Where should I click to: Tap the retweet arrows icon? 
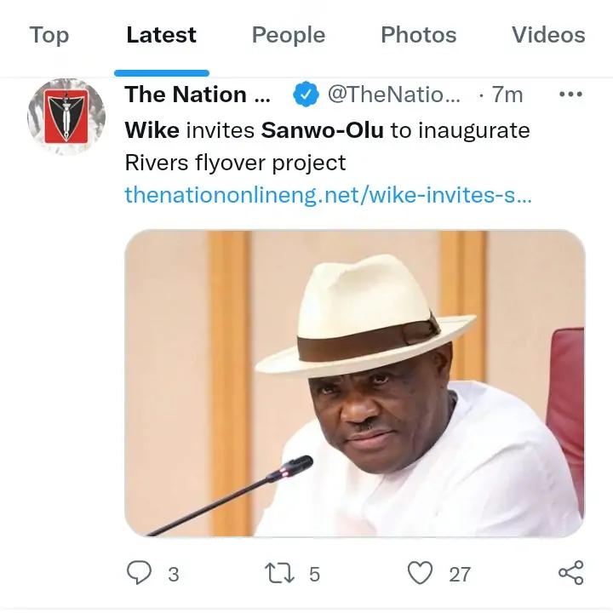278,573
